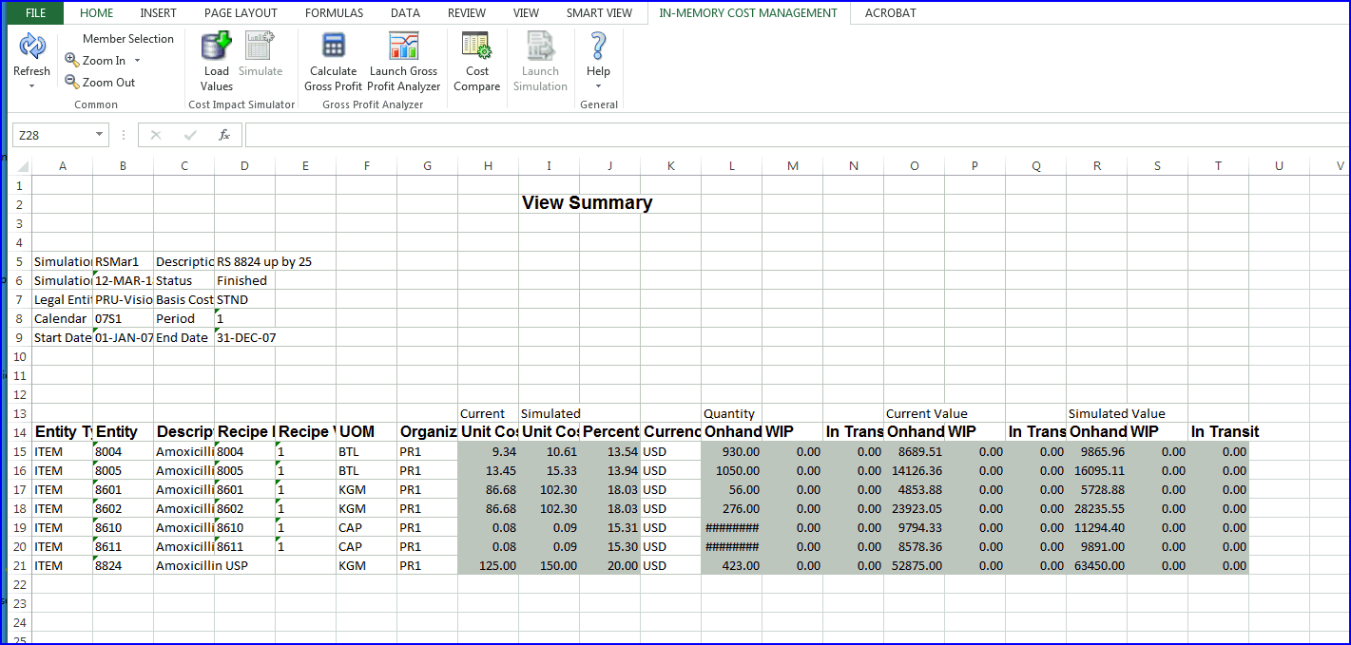This screenshot has height=645, width=1351.
Task: Click the UOM header cell
Action: (366, 432)
